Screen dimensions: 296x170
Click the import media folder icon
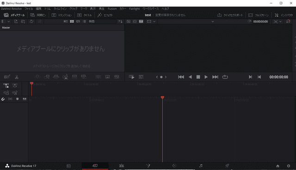[x=23, y=22]
